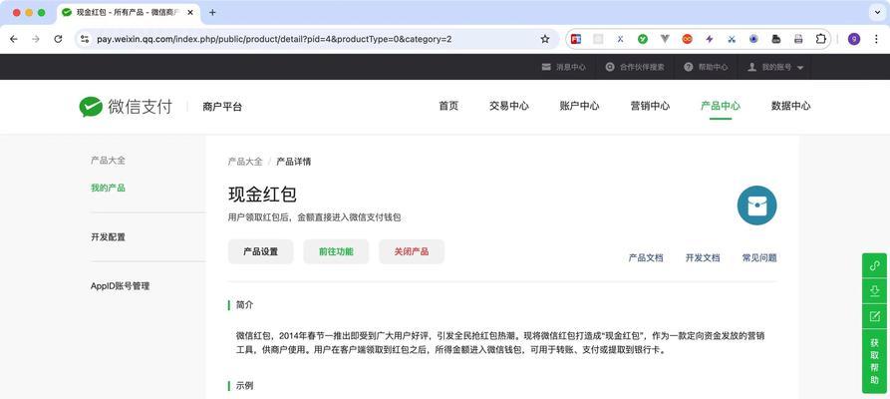Open a new browser tab

tap(212, 13)
